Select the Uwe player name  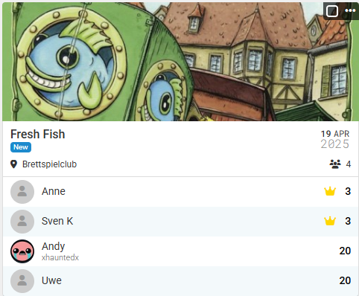51,280
